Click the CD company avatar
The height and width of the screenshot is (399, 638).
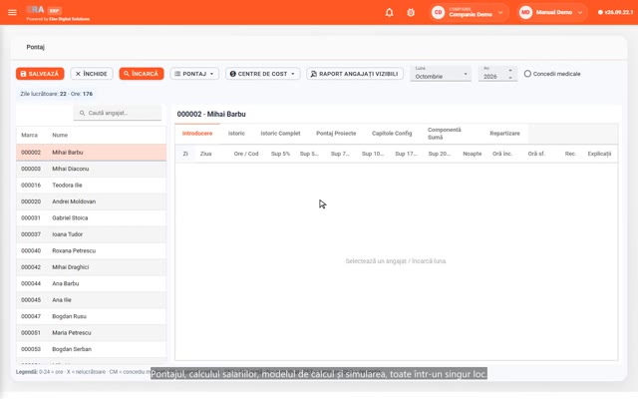pos(439,12)
